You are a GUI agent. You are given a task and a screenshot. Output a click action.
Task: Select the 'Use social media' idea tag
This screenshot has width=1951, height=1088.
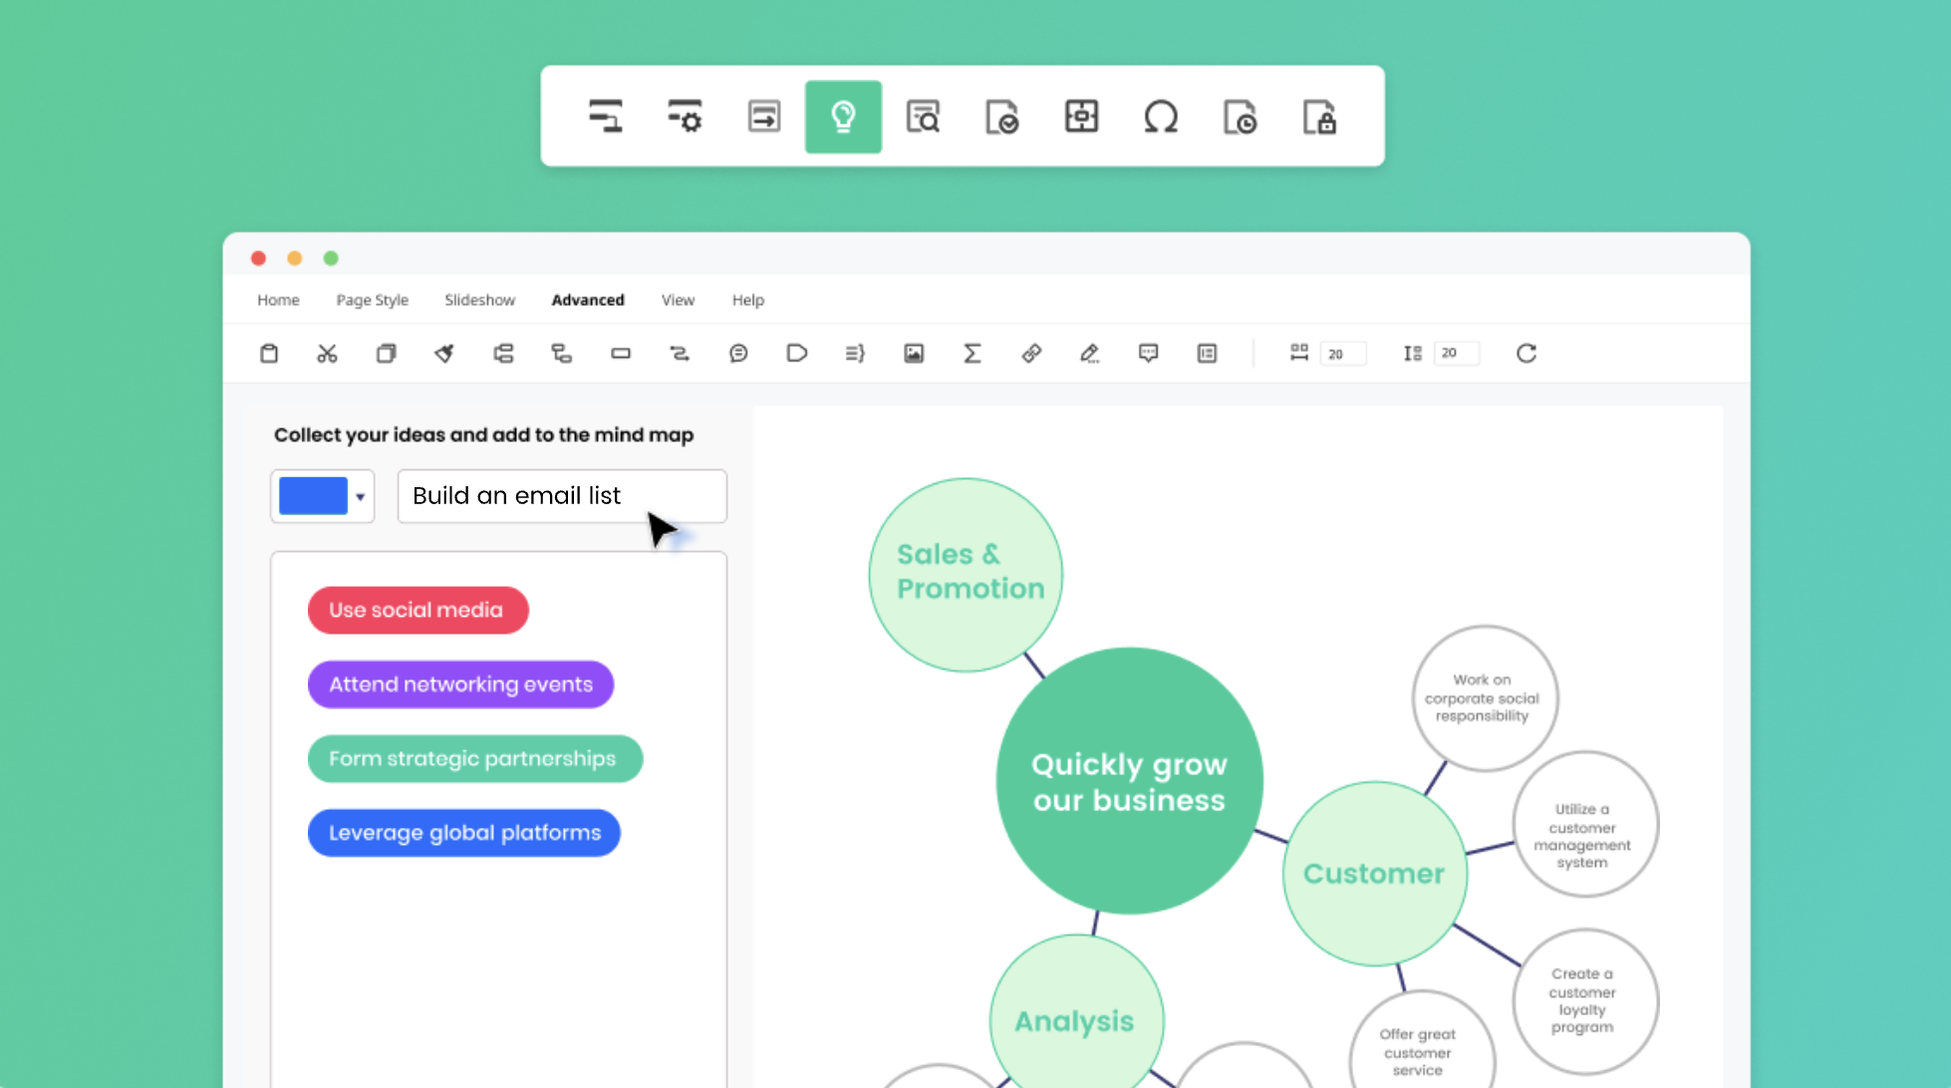(x=417, y=610)
